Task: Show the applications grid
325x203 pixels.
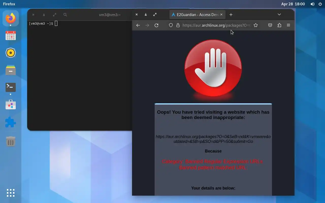Action: click(11, 193)
